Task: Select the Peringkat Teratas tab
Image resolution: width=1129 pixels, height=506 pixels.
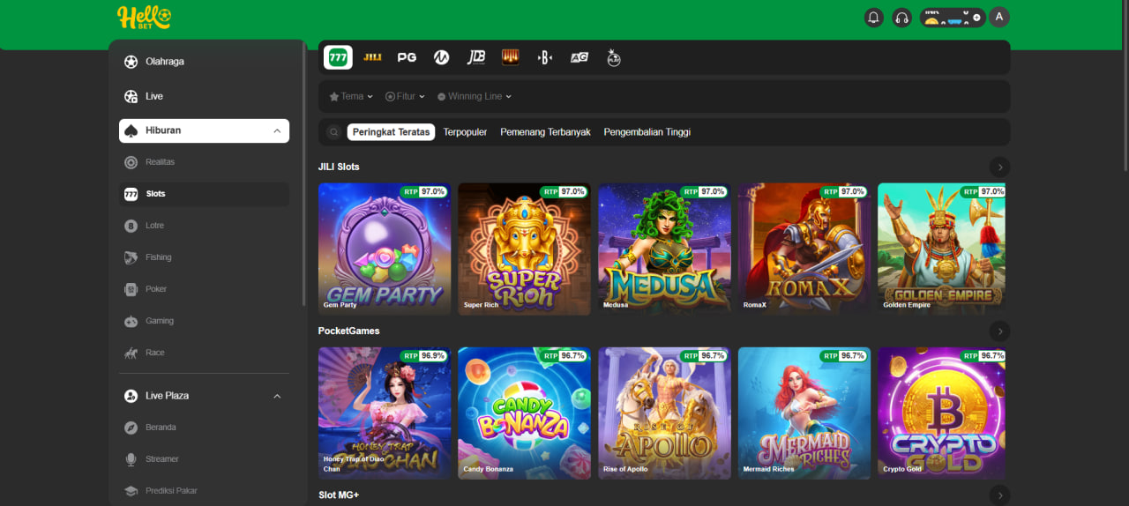Action: [x=391, y=132]
